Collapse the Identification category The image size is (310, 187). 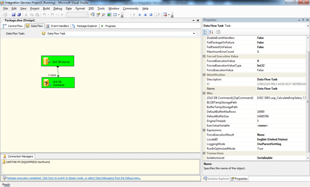[x=204, y=75]
